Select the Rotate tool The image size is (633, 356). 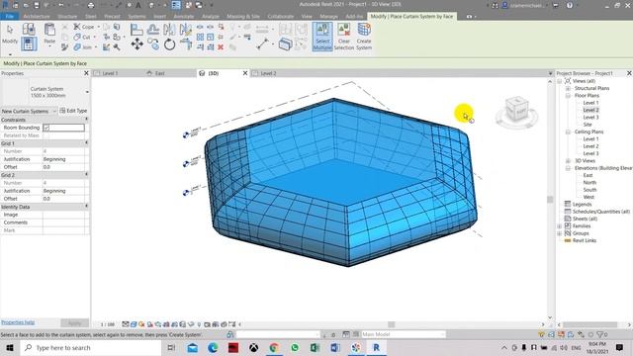tap(169, 44)
